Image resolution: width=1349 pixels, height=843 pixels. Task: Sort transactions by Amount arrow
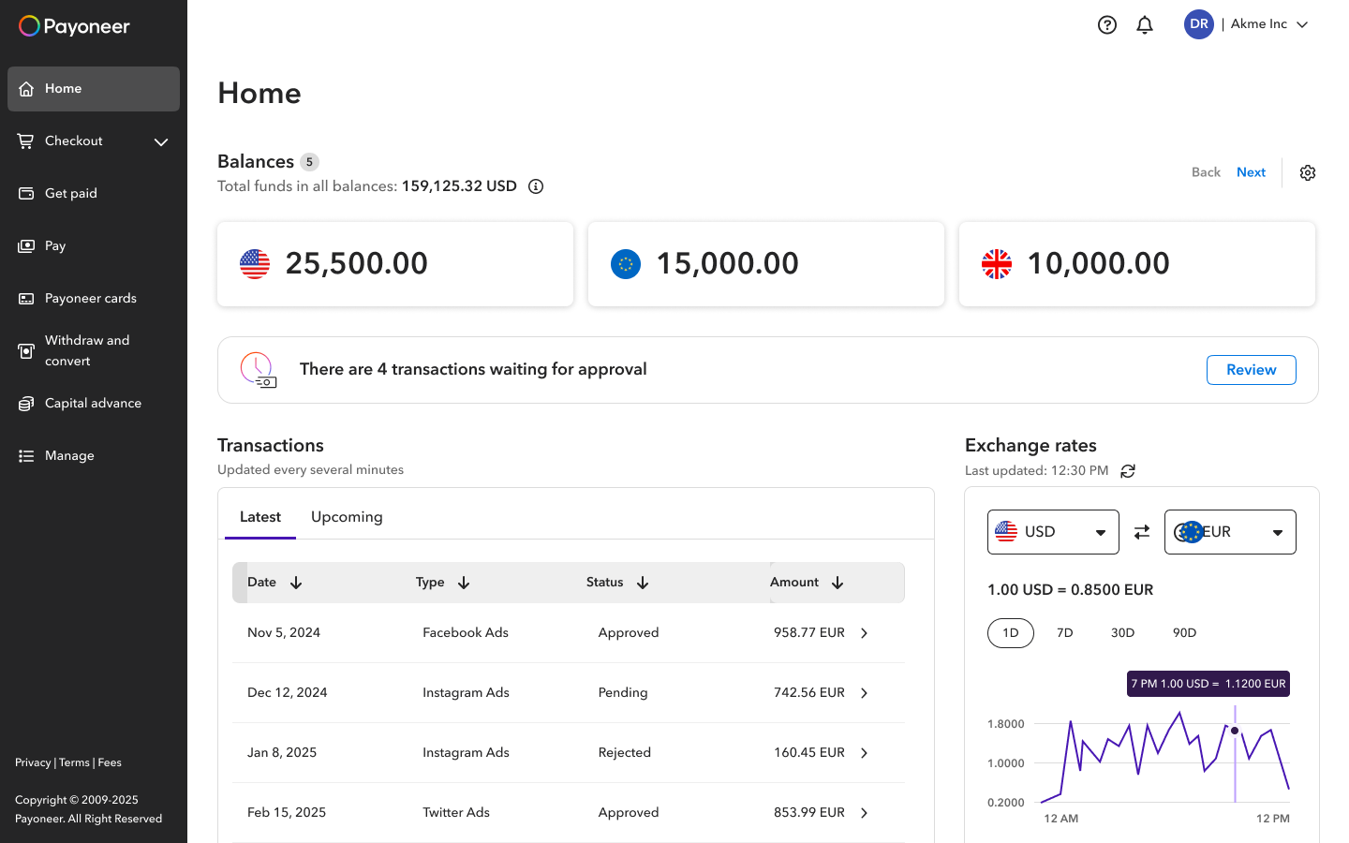(x=838, y=583)
